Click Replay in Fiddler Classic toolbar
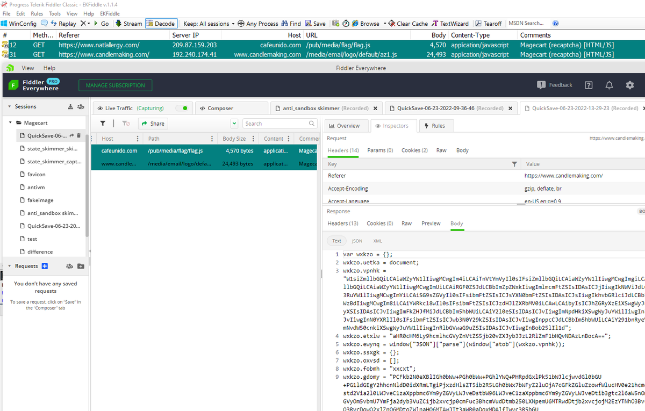The height and width of the screenshot is (411, 645). tap(63, 24)
